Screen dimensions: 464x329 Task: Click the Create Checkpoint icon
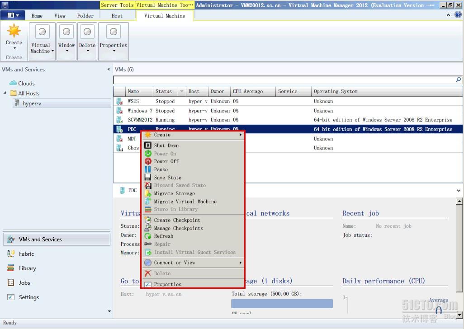(x=148, y=220)
